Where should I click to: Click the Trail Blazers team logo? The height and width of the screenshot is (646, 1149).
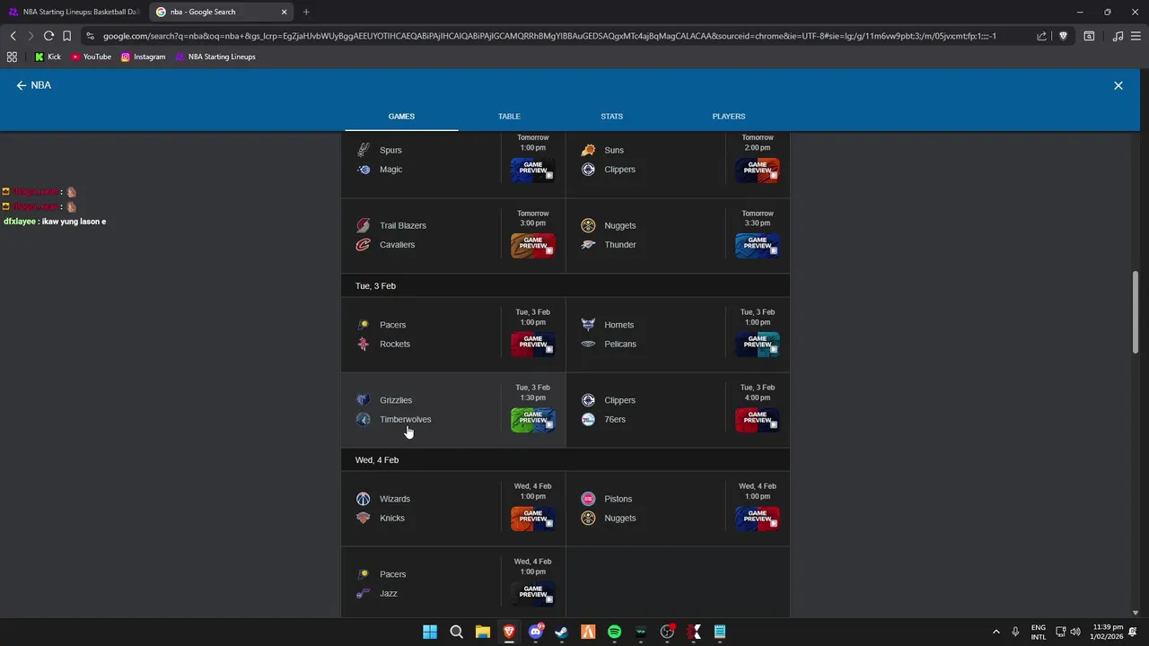coord(364,225)
